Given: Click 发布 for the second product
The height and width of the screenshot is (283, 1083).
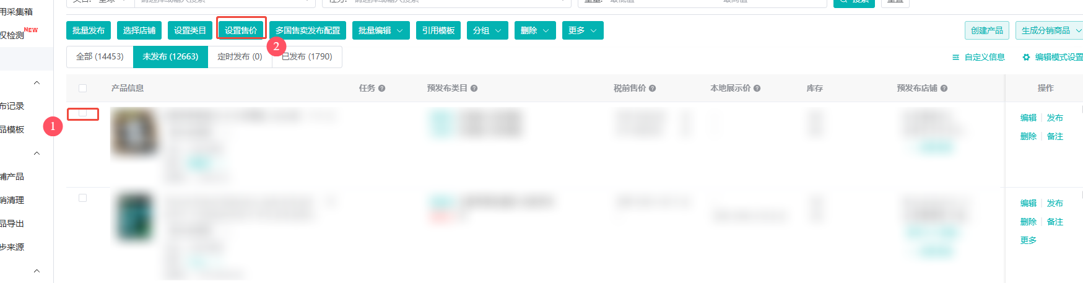Looking at the screenshot, I should 1055,203.
